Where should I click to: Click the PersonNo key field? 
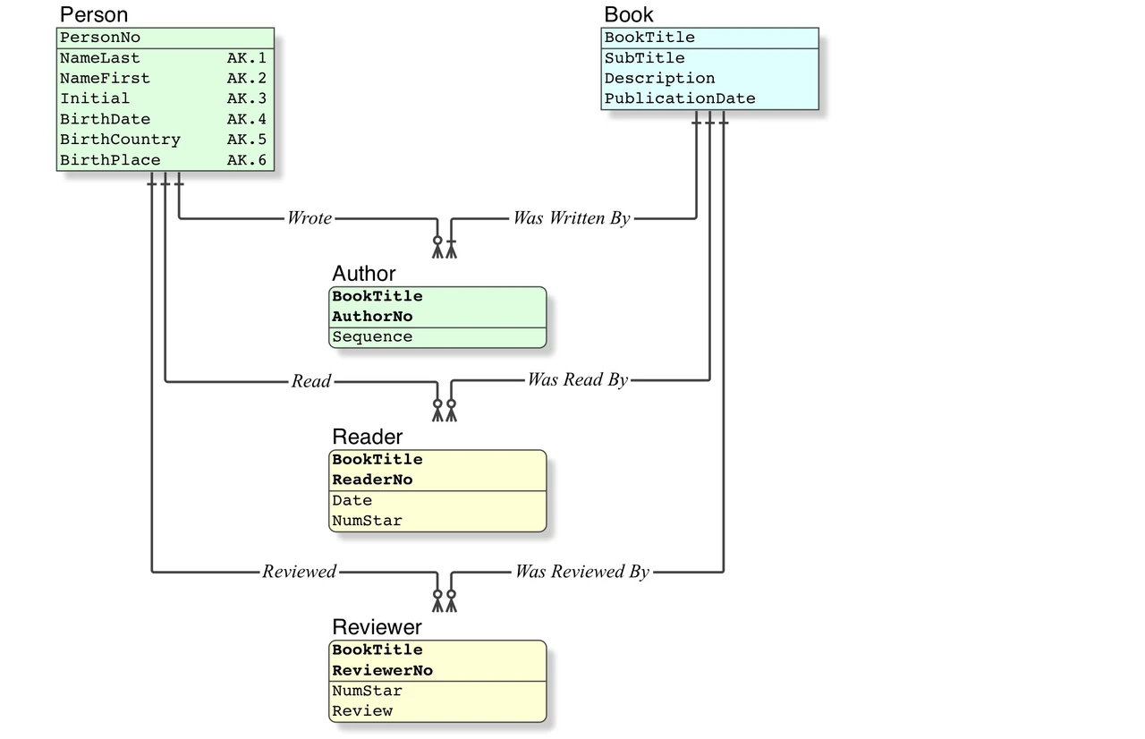165,38
